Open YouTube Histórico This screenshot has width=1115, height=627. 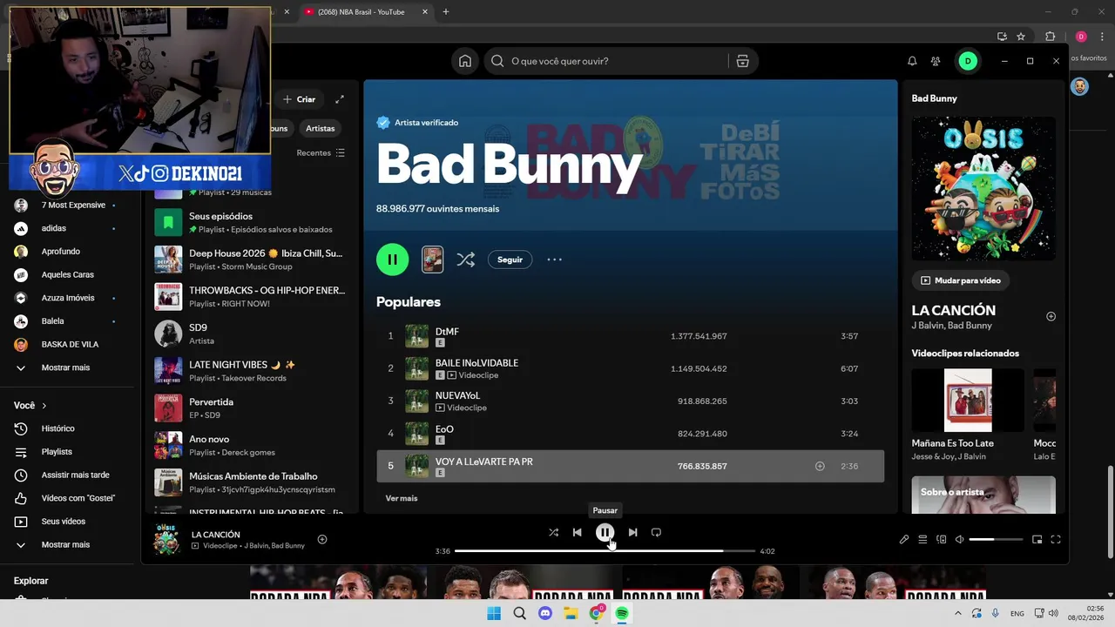coord(58,428)
